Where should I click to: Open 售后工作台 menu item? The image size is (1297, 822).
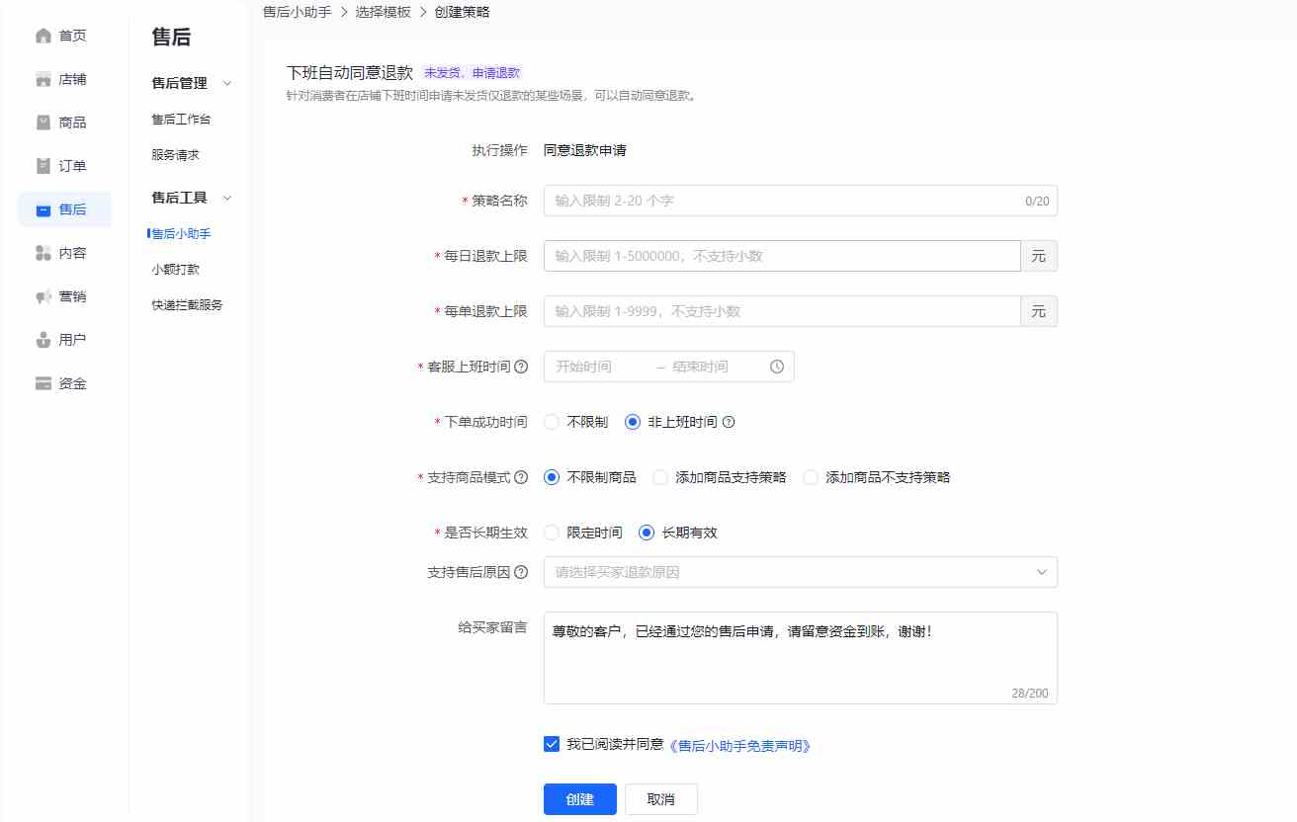coord(181,120)
